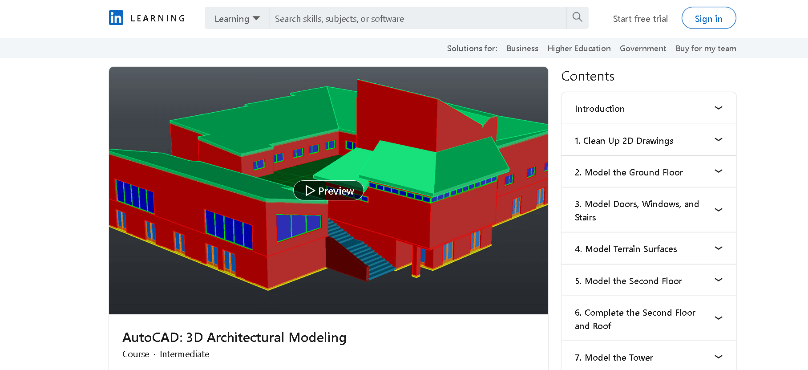The height and width of the screenshot is (370, 808).
Task: Expand Model the Ground Floor chevron
Action: (718, 171)
